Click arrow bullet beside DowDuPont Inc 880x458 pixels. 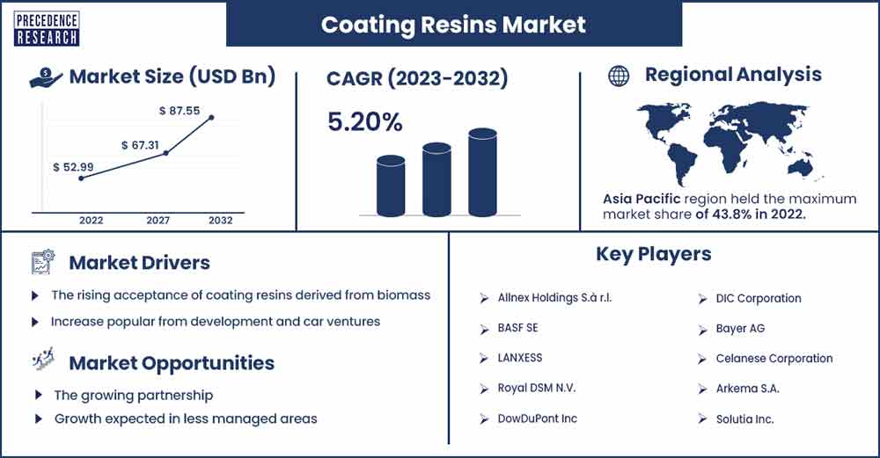click(484, 419)
